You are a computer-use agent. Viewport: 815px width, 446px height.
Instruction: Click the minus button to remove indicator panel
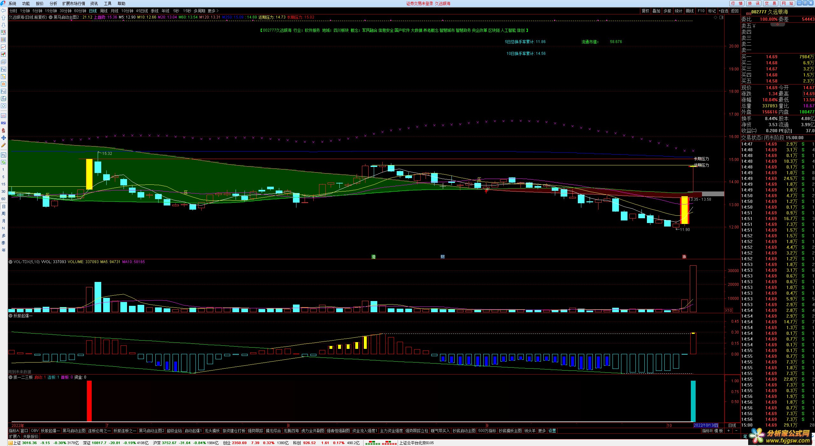tap(736, 431)
